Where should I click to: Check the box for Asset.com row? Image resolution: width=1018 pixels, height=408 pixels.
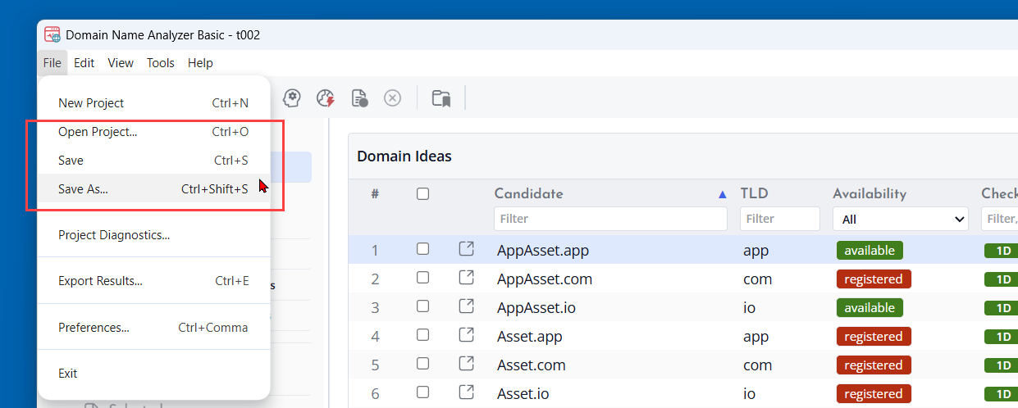(422, 364)
